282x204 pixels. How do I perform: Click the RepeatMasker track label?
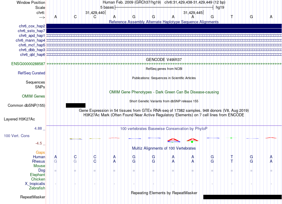pos(33,197)
